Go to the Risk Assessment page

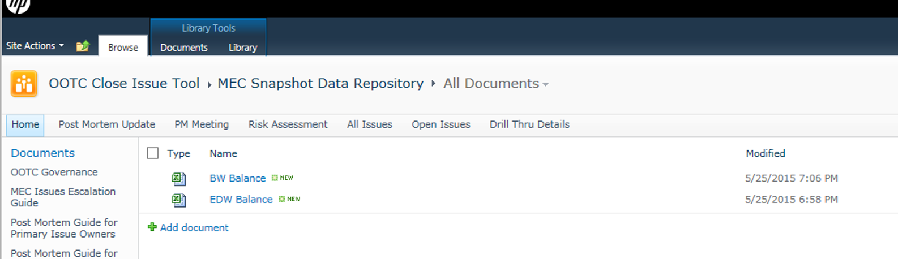coord(288,124)
